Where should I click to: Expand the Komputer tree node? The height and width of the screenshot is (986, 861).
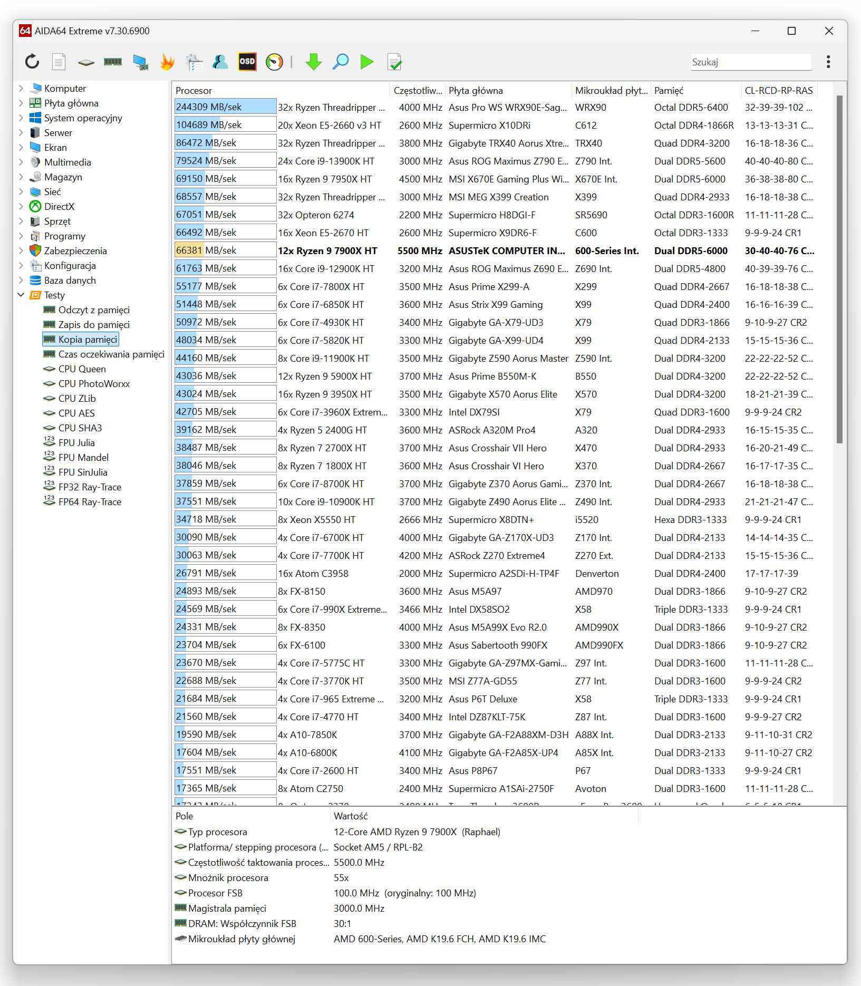[21, 89]
